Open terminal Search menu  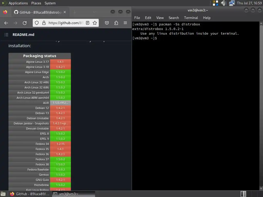[174, 18]
